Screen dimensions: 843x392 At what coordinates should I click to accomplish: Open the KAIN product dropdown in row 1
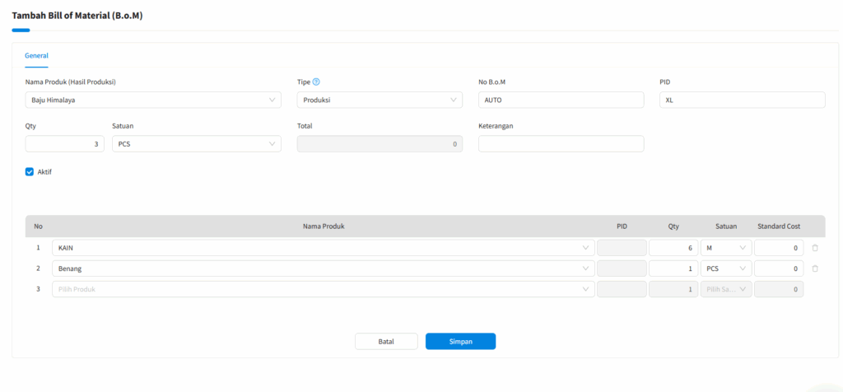pos(323,248)
